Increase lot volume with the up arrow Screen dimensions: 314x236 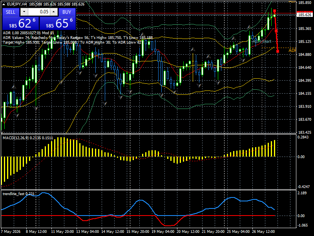54,12
